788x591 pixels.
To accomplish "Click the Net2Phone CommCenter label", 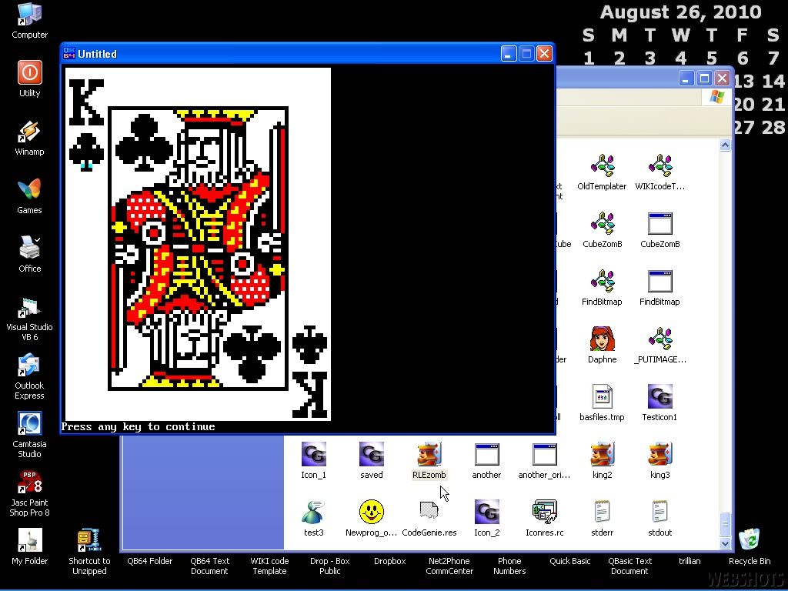I will point(449,566).
